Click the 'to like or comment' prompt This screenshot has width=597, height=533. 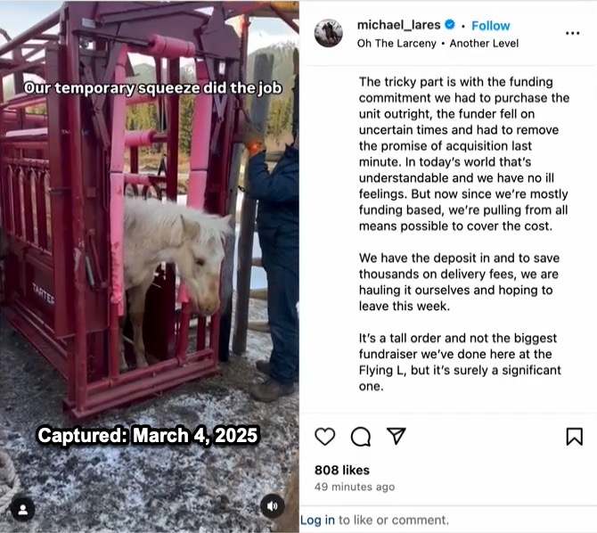[394, 520]
